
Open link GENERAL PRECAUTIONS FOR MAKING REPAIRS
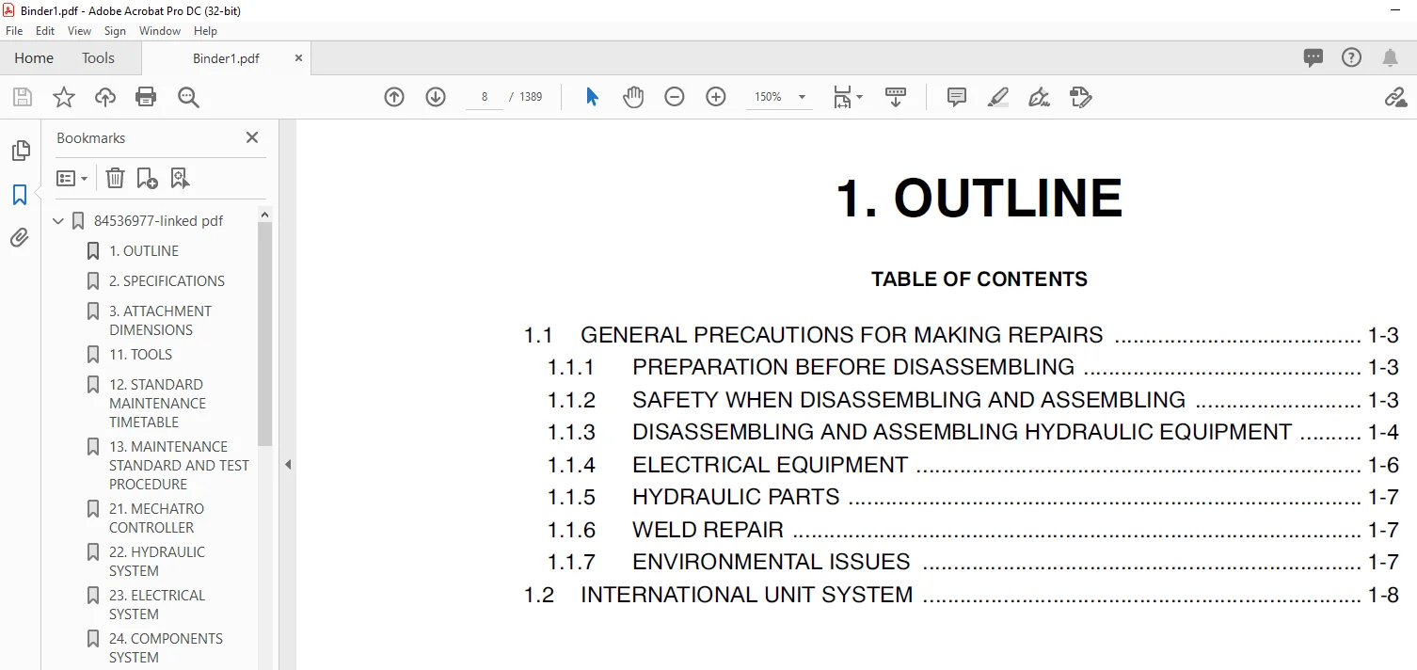point(841,335)
